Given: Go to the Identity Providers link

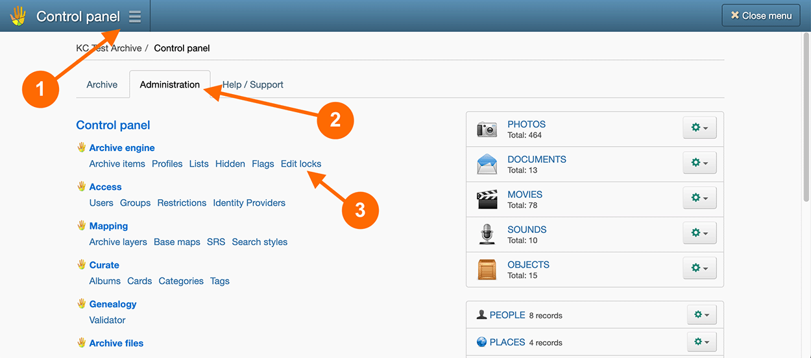Looking at the screenshot, I should coord(249,203).
